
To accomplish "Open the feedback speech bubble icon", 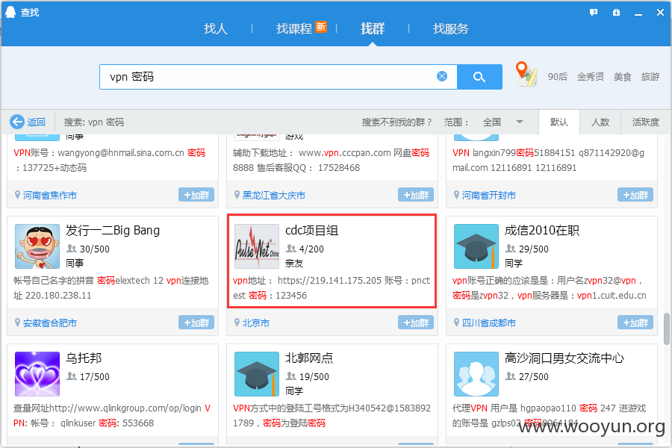I will coord(594,13).
